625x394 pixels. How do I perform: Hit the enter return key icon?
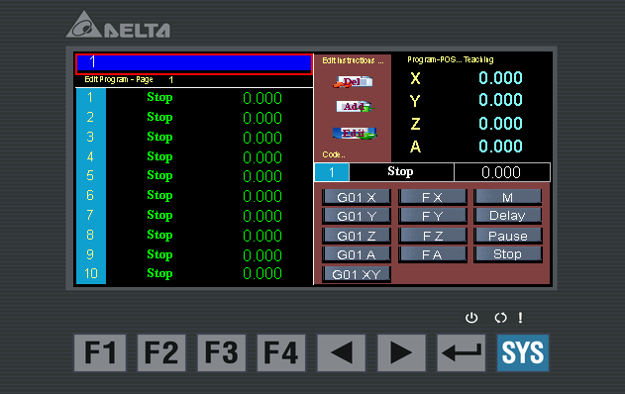coord(462,353)
